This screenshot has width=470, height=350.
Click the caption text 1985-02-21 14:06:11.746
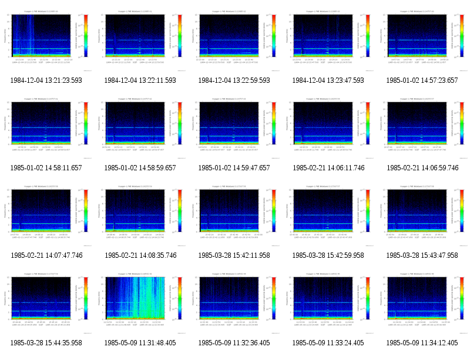328,168
